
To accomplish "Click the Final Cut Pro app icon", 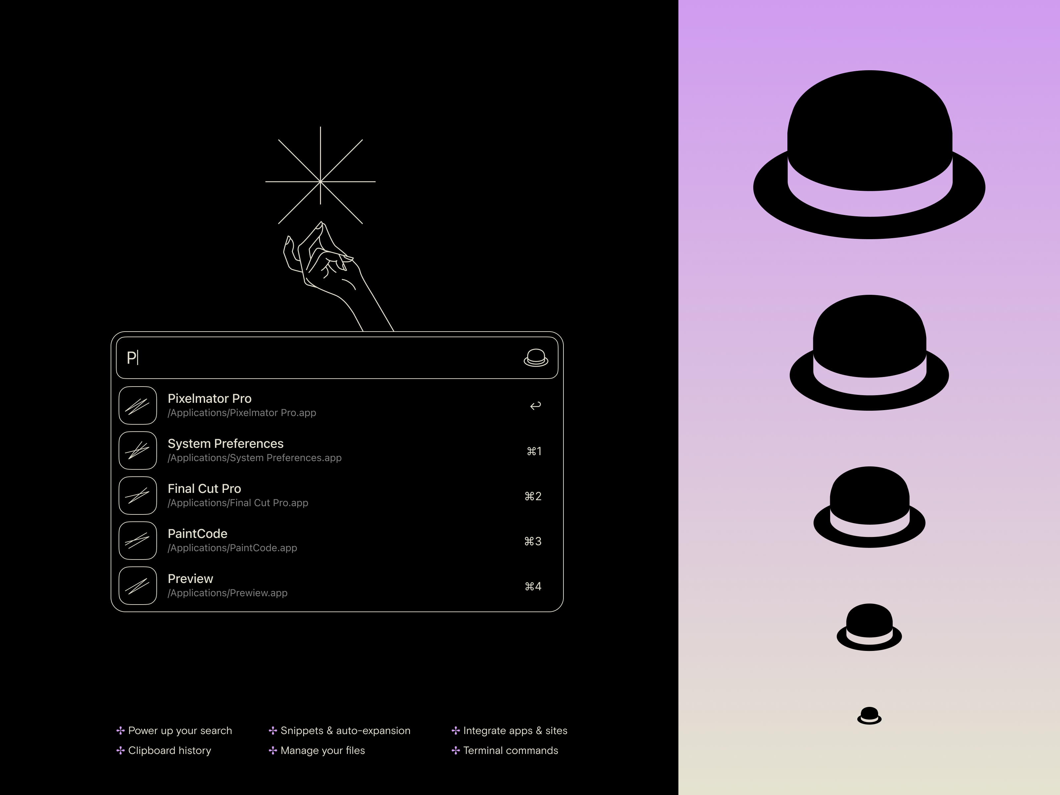I will click(137, 496).
